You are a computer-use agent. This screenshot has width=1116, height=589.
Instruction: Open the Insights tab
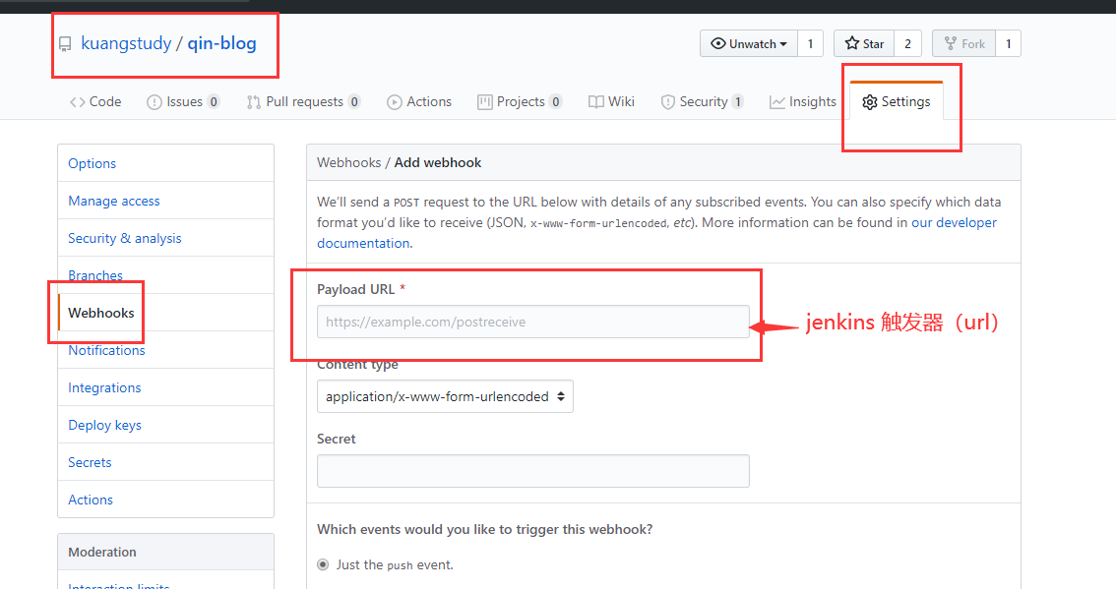click(x=803, y=101)
